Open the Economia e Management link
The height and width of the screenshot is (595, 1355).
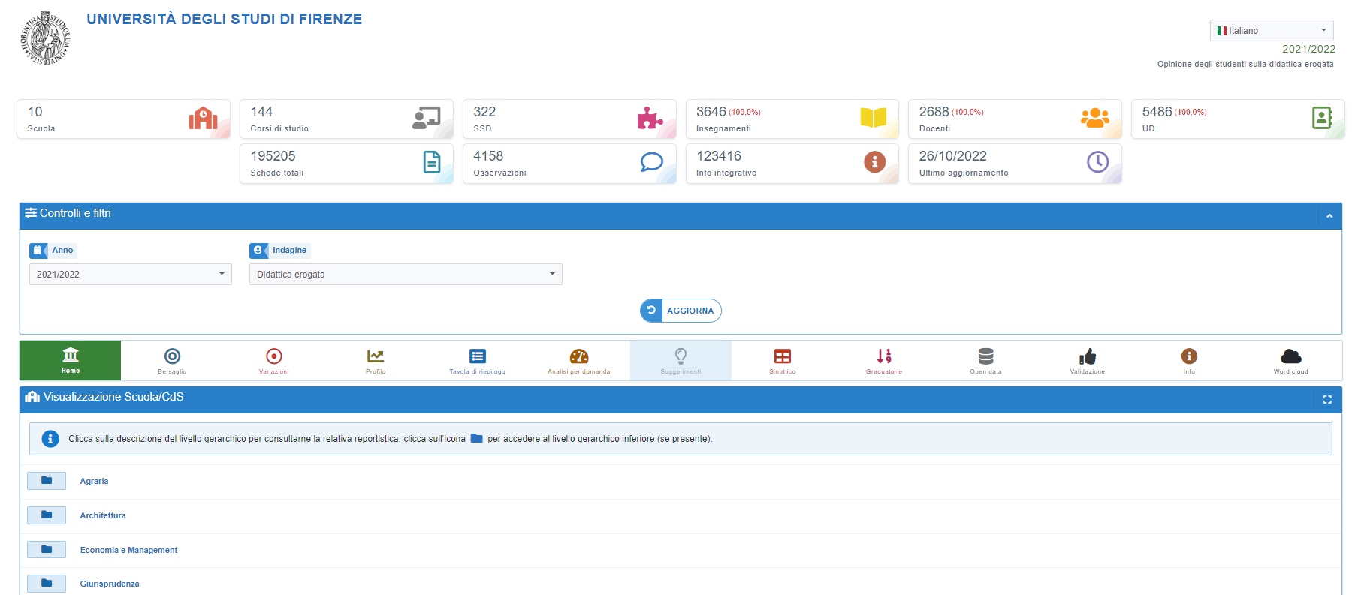click(x=129, y=550)
